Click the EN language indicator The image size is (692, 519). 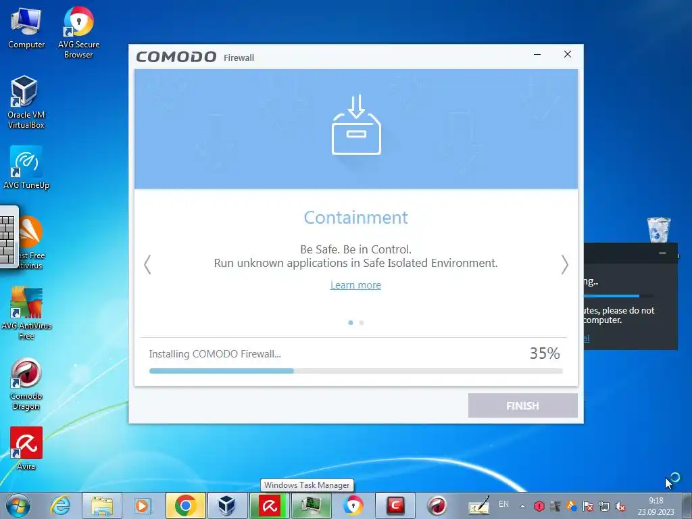click(503, 504)
